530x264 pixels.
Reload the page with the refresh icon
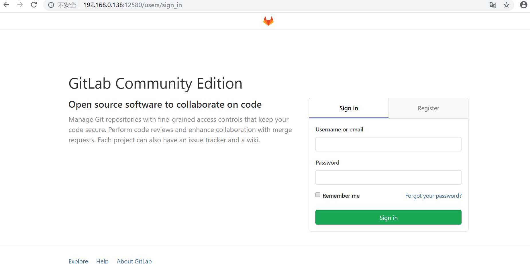click(34, 5)
